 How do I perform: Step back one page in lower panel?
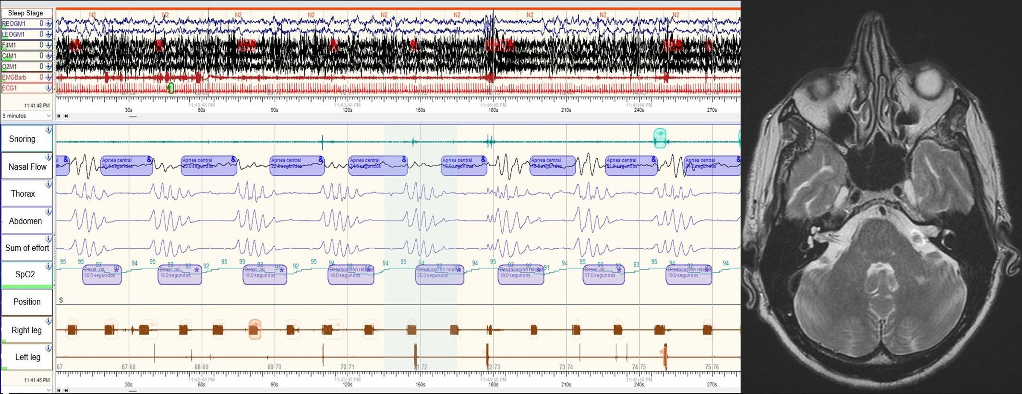coord(66,390)
